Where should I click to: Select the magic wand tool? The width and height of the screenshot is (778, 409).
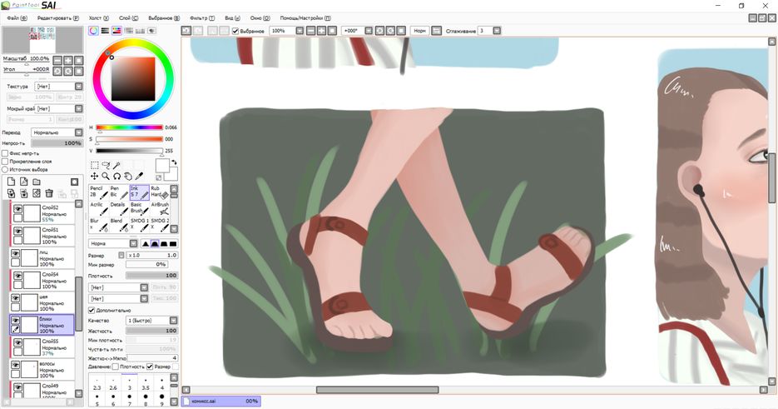117,165
